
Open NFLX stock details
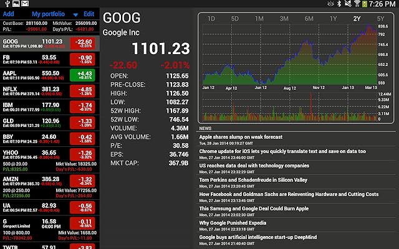pos(50,92)
